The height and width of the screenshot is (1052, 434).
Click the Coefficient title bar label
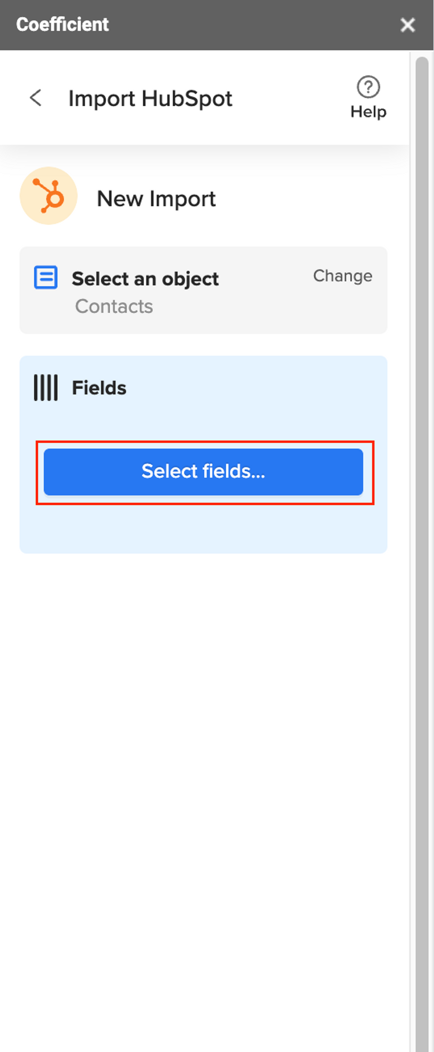tap(63, 24)
